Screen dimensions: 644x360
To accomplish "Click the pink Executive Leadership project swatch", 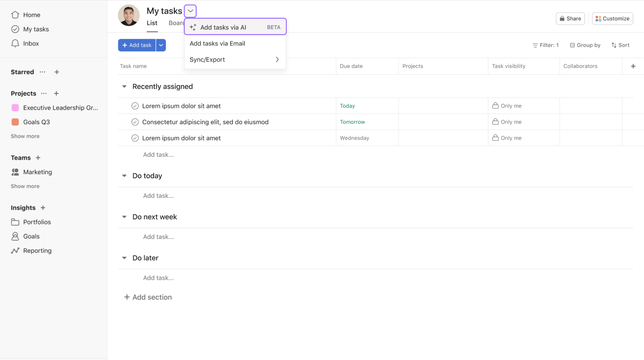I will point(14,107).
